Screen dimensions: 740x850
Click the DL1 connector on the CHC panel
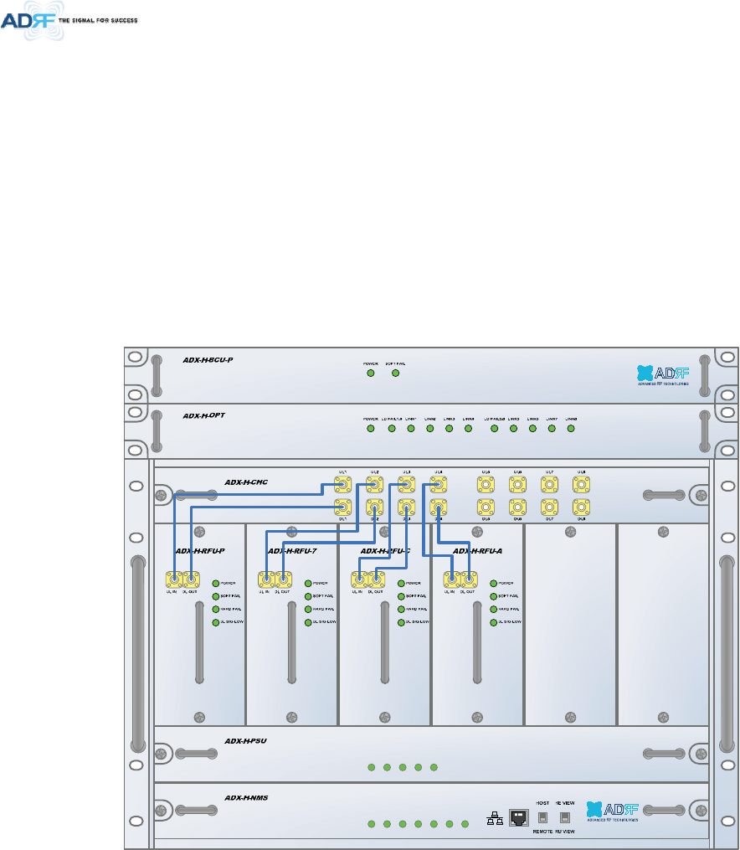[x=343, y=507]
